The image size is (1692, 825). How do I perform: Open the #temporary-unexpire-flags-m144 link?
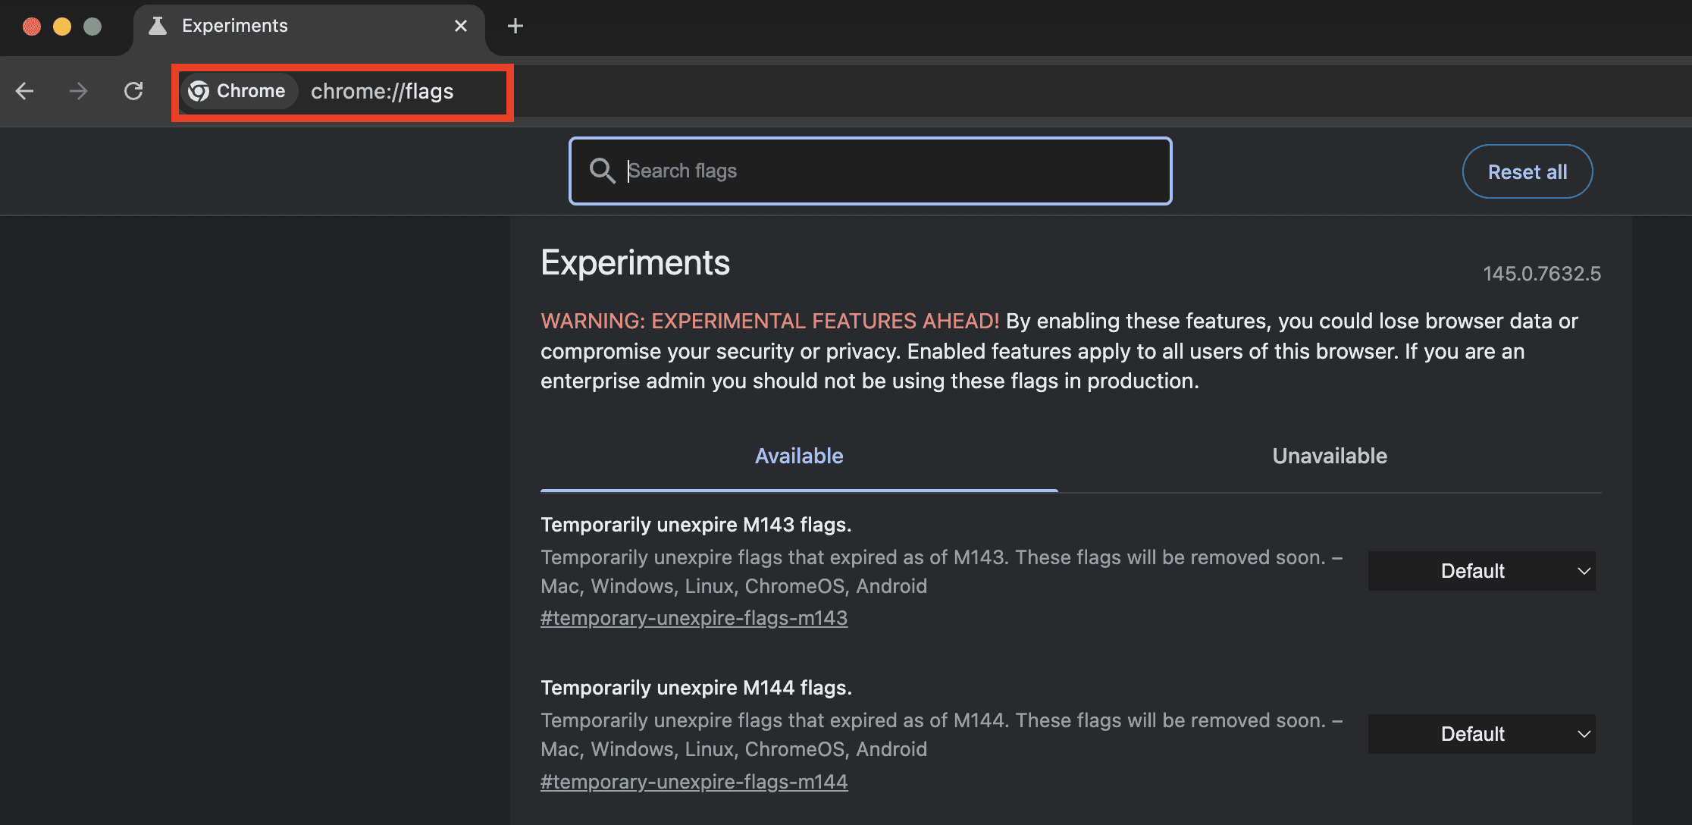pyautogui.click(x=694, y=782)
